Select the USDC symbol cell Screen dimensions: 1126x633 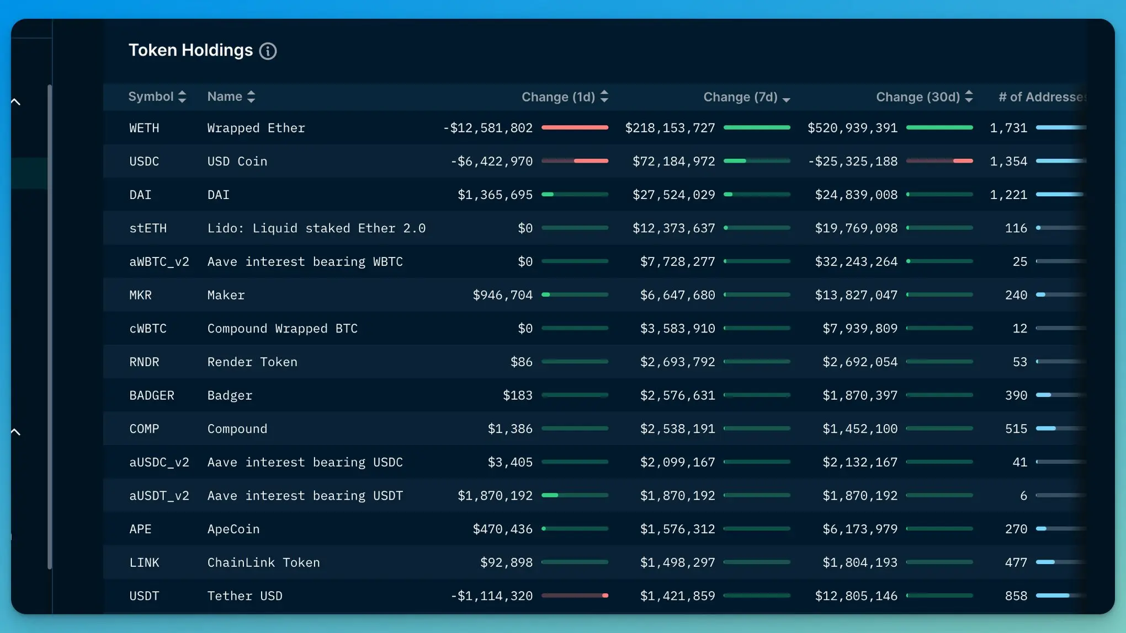point(144,162)
